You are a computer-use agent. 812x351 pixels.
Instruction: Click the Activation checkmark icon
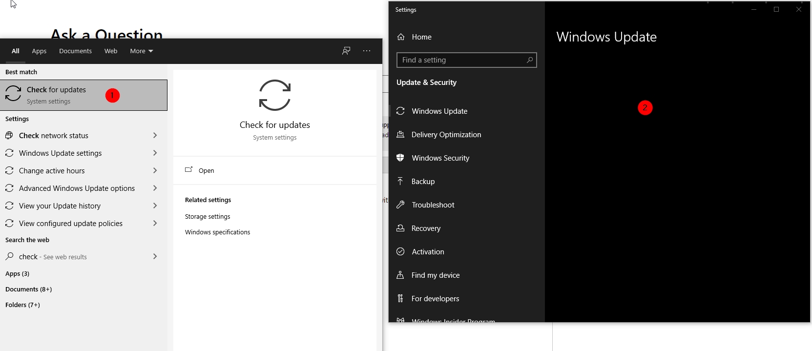pos(400,251)
